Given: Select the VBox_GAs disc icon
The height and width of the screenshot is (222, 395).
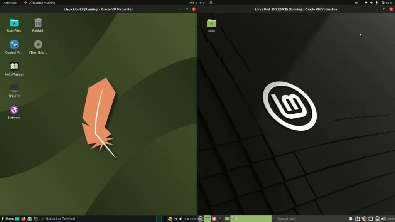Looking at the screenshot, I should pyautogui.click(x=38, y=47).
